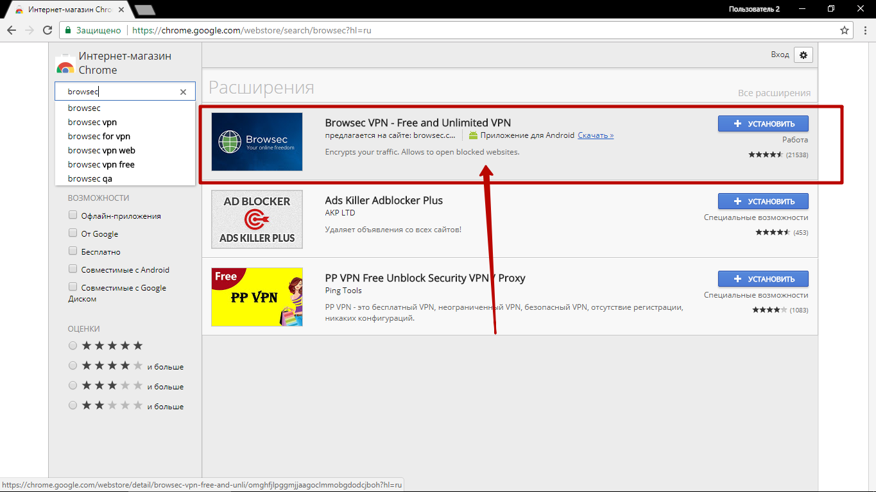Screen dimensions: 876x492
Task: Select three stars и больше rating
Action: click(73, 386)
